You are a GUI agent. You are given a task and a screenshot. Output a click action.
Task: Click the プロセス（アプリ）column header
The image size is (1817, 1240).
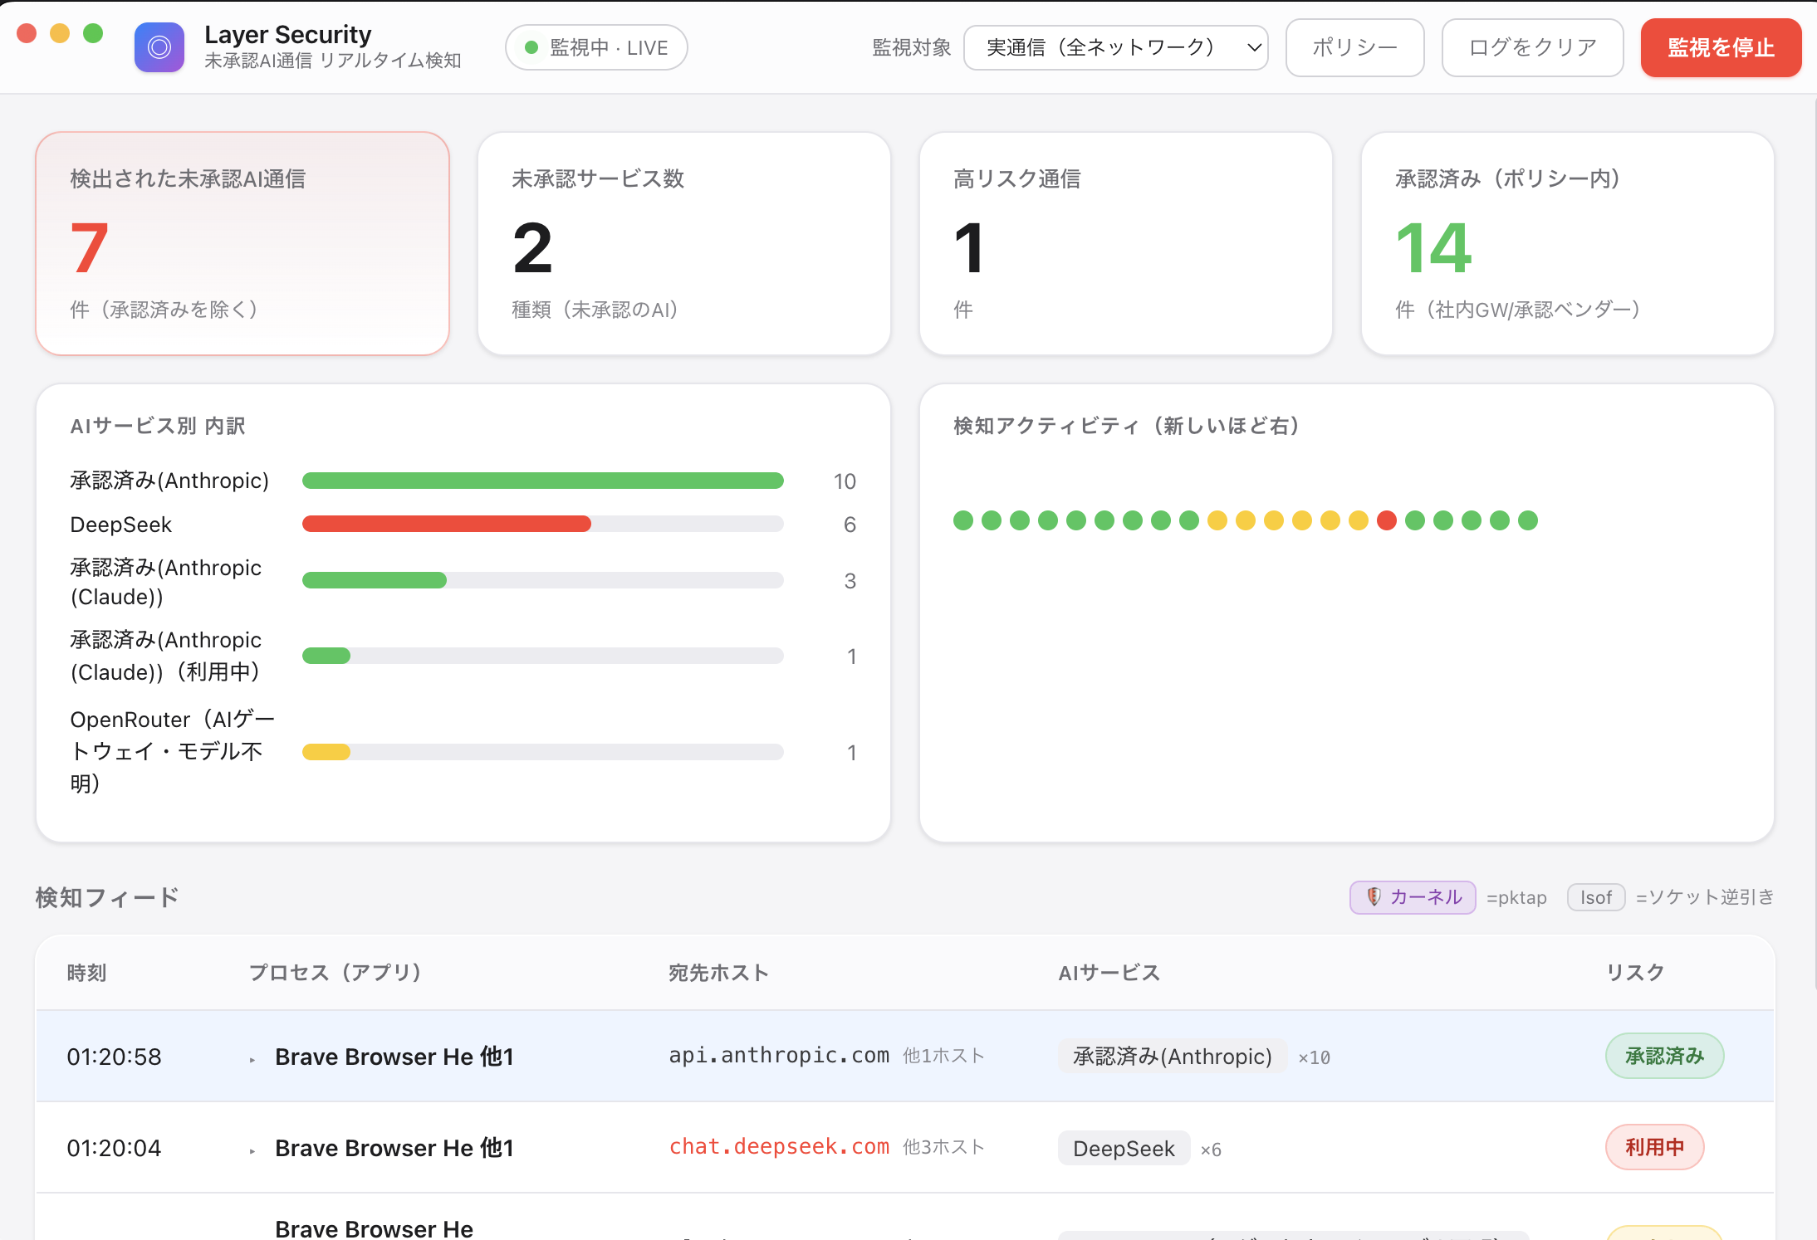pos(335,973)
